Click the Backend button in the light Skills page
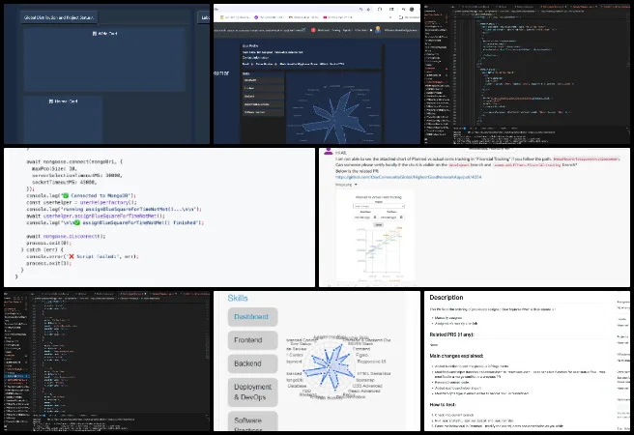This screenshot has width=634, height=435. pyautogui.click(x=252, y=363)
